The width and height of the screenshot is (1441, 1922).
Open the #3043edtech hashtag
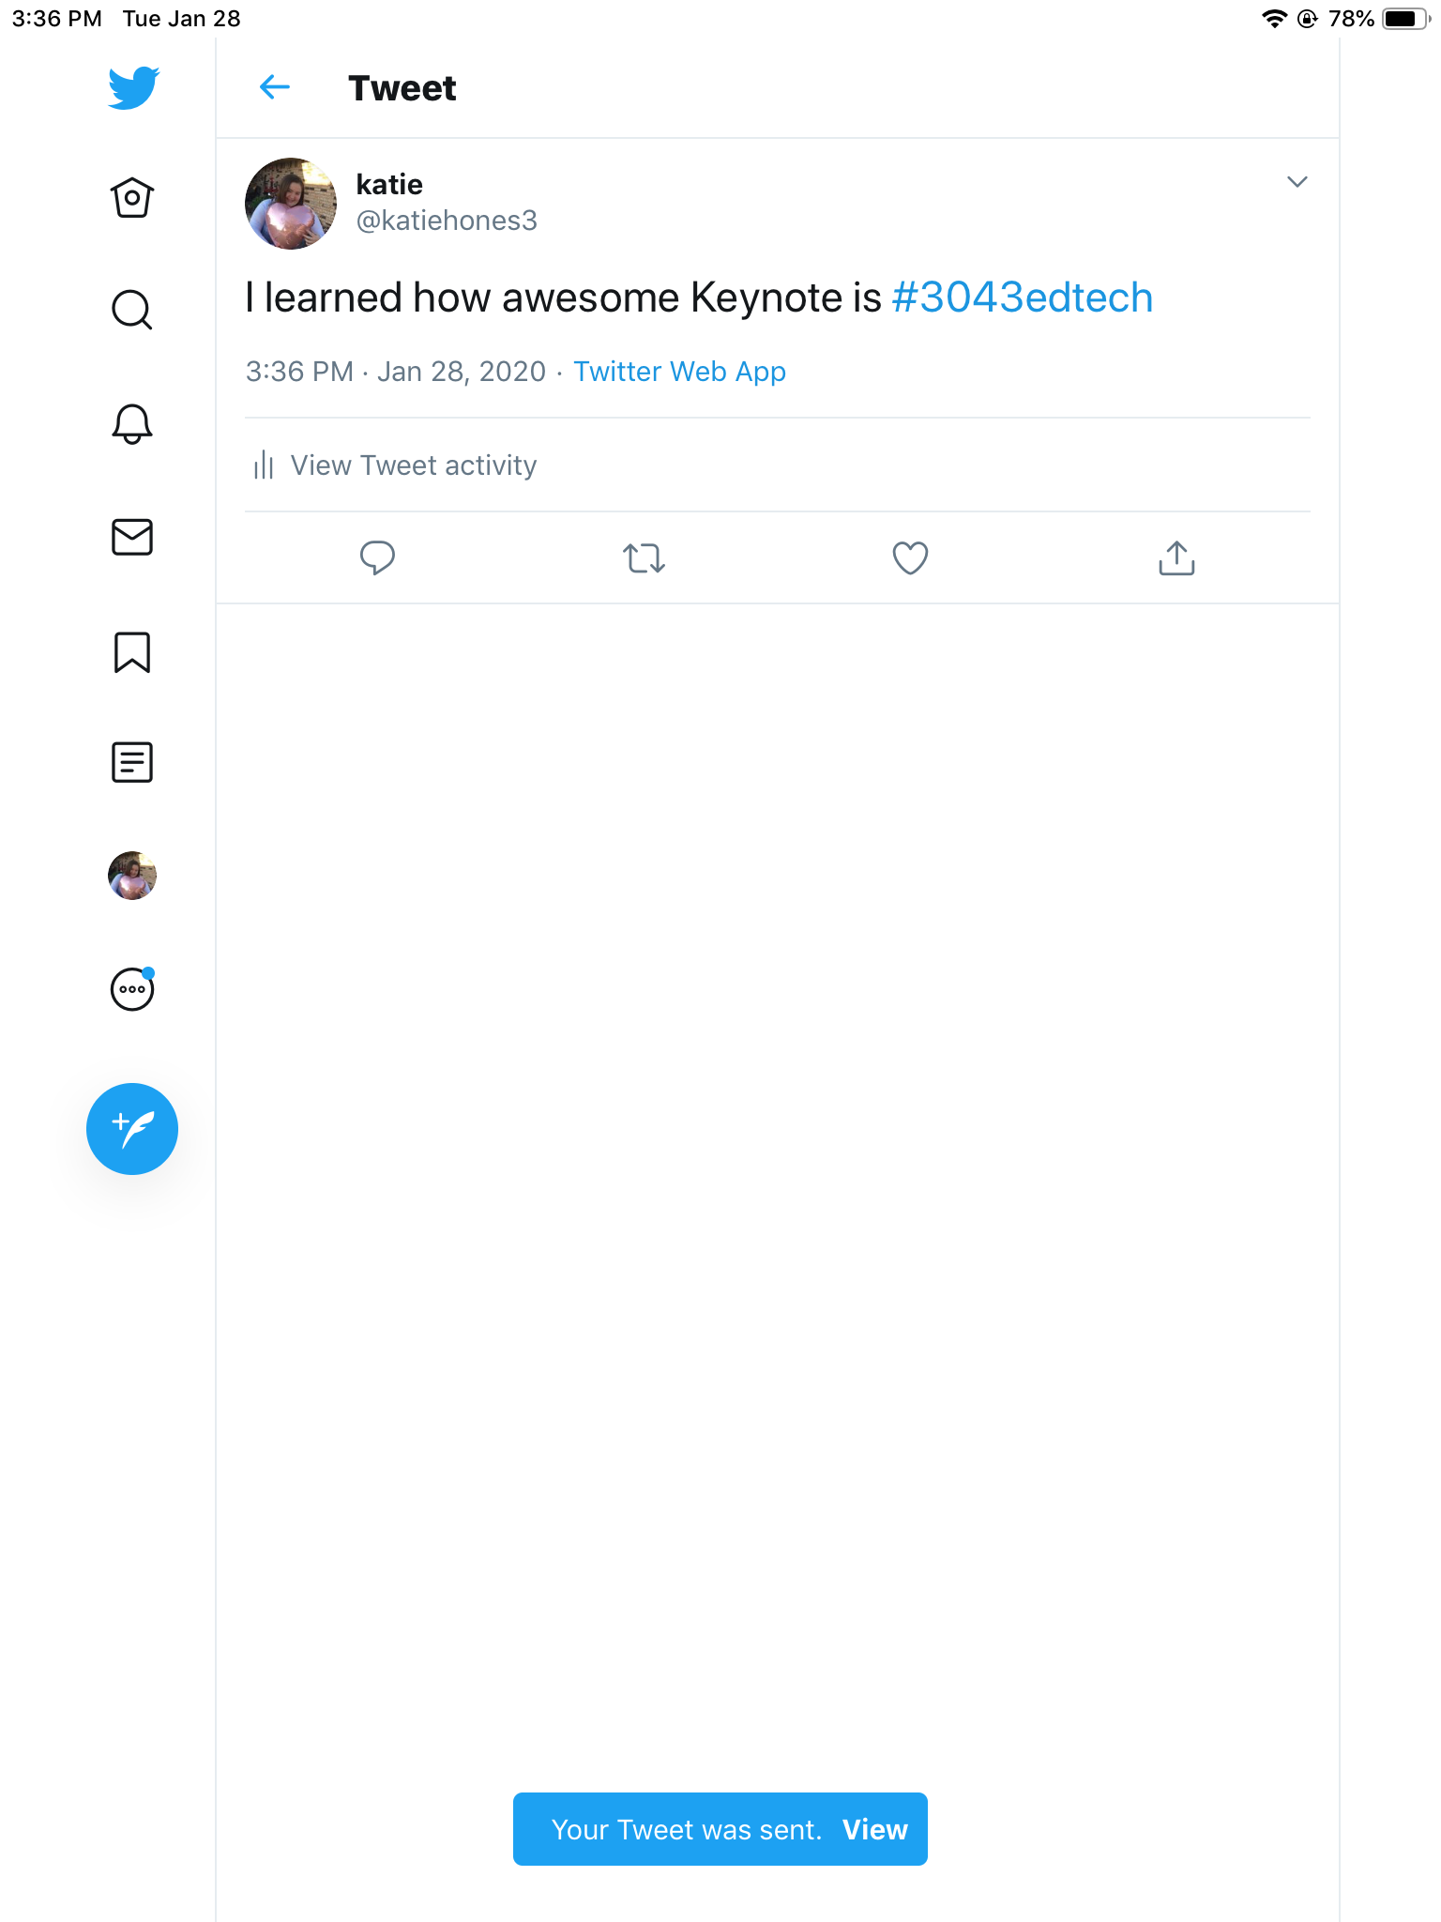tap(1022, 298)
